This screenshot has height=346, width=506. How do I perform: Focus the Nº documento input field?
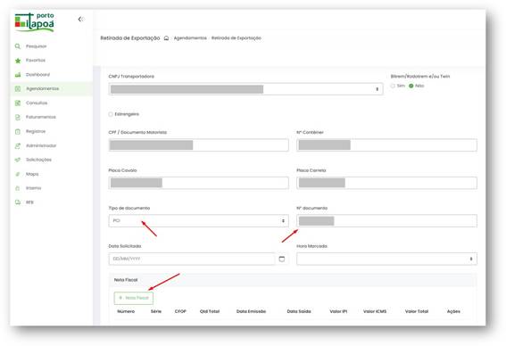[386, 221]
